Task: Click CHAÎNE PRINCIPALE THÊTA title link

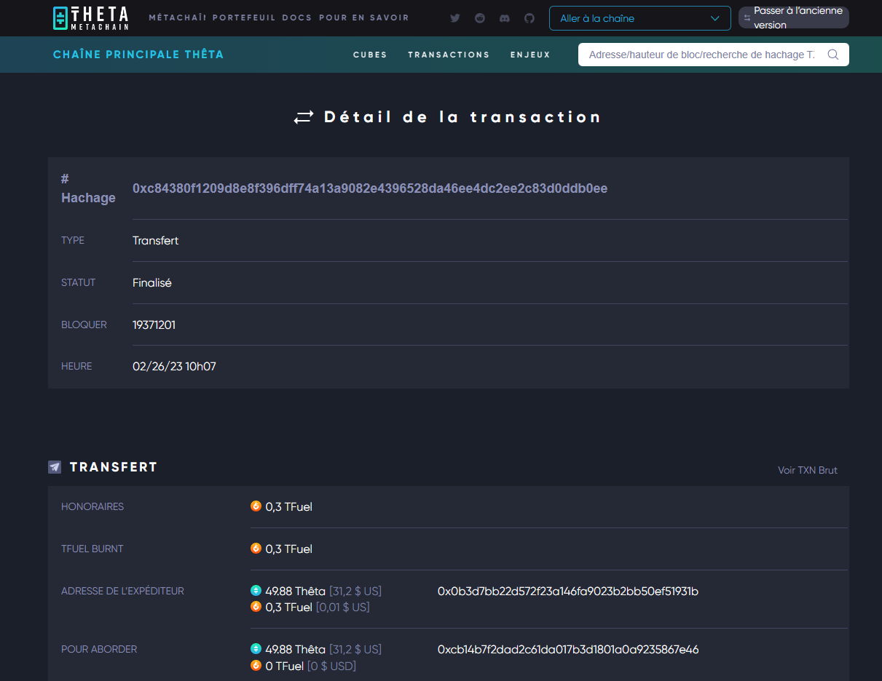Action: pyautogui.click(x=138, y=55)
